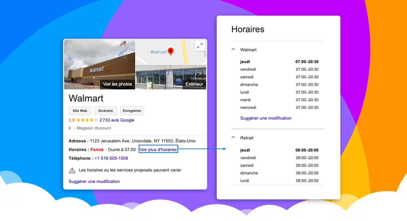This screenshot has height=221, width=407.
Task: Click the warning triangle icon
Action: pos(72,170)
